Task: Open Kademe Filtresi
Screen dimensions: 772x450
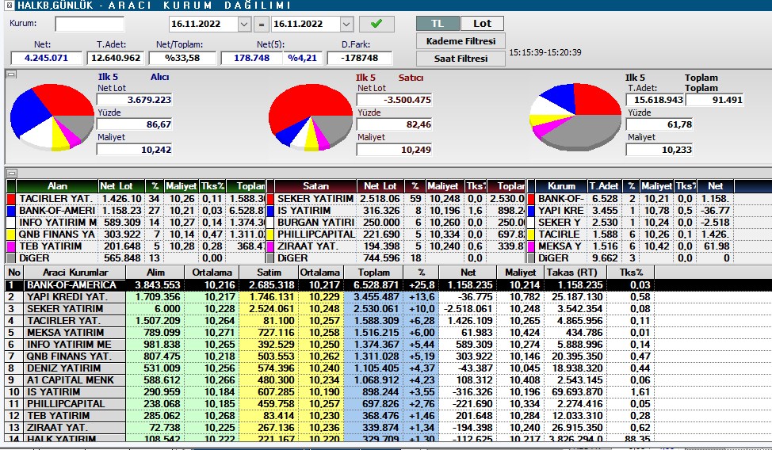Action: pyautogui.click(x=461, y=41)
